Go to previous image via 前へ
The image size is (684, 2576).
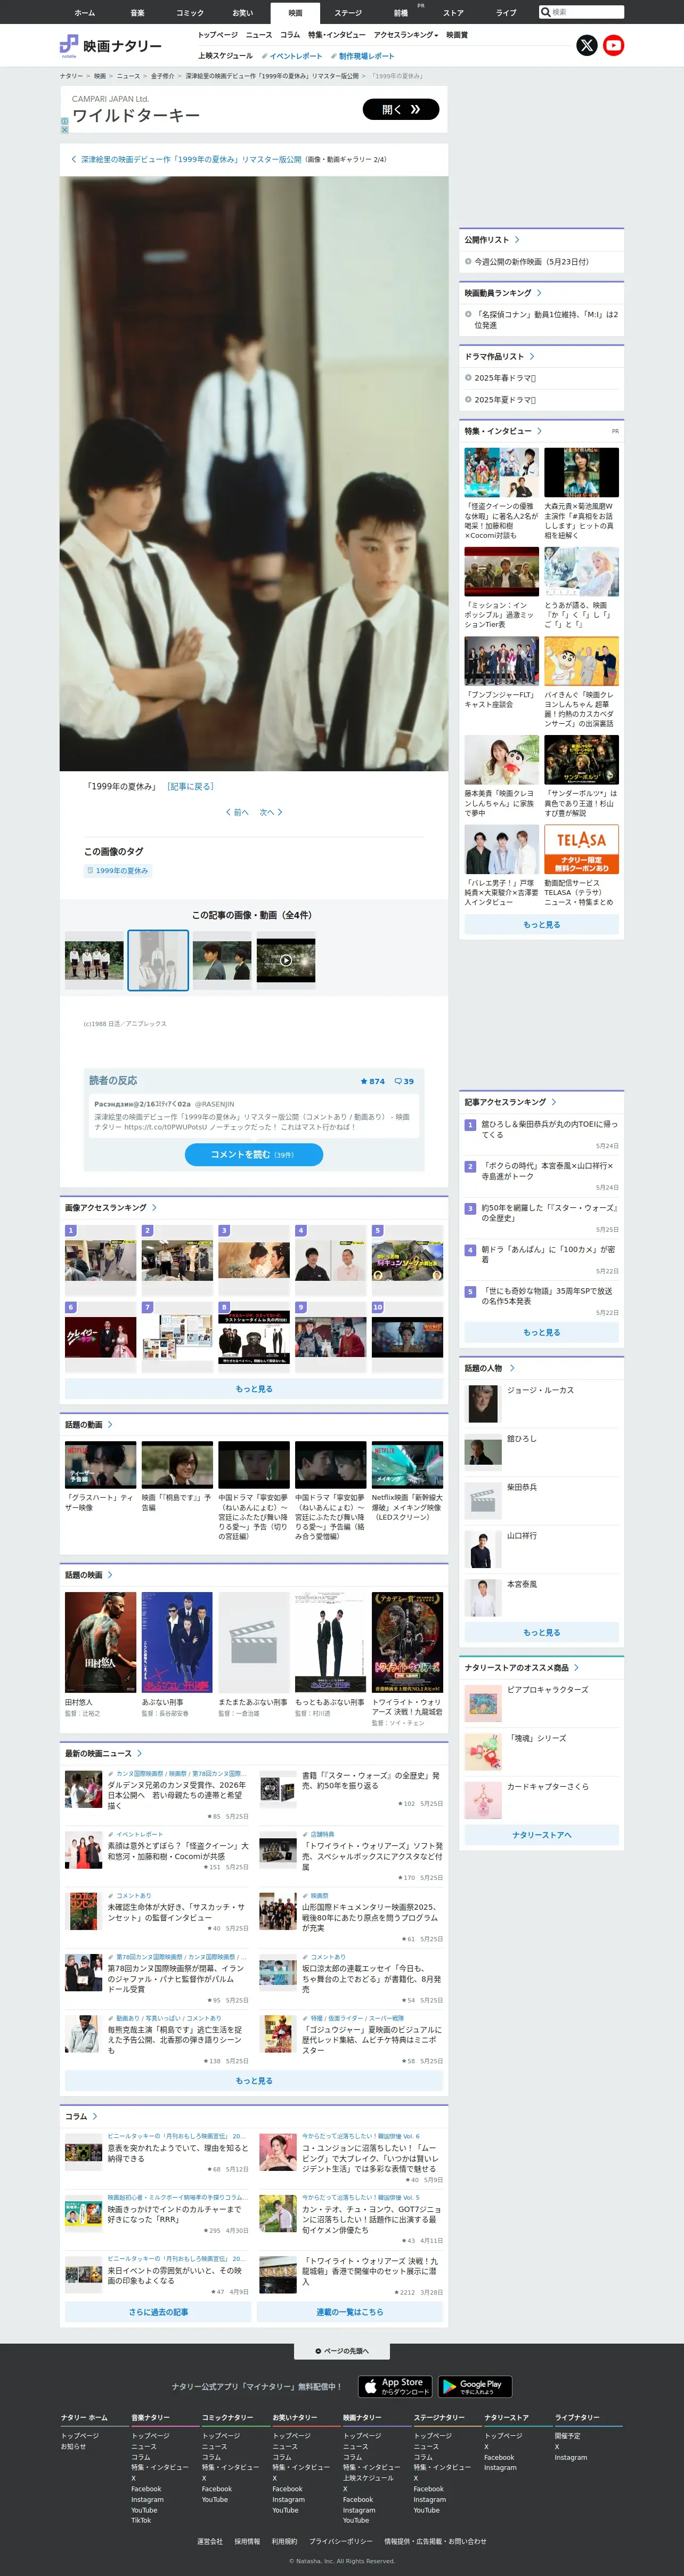coord(237,812)
